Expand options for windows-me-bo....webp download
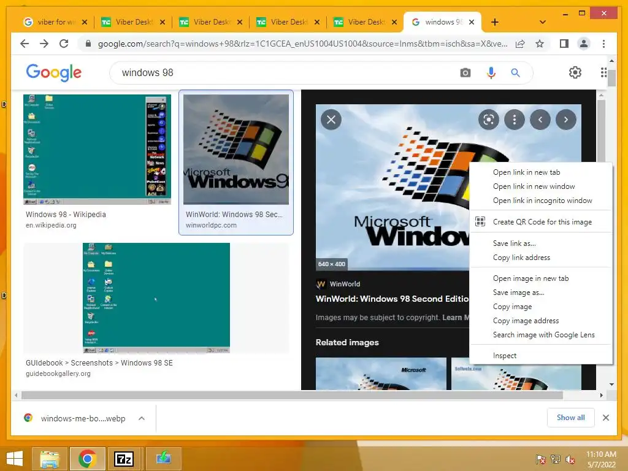 142,418
